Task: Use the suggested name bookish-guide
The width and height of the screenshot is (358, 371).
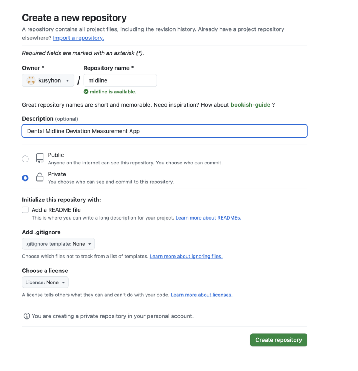Action: pos(250,105)
